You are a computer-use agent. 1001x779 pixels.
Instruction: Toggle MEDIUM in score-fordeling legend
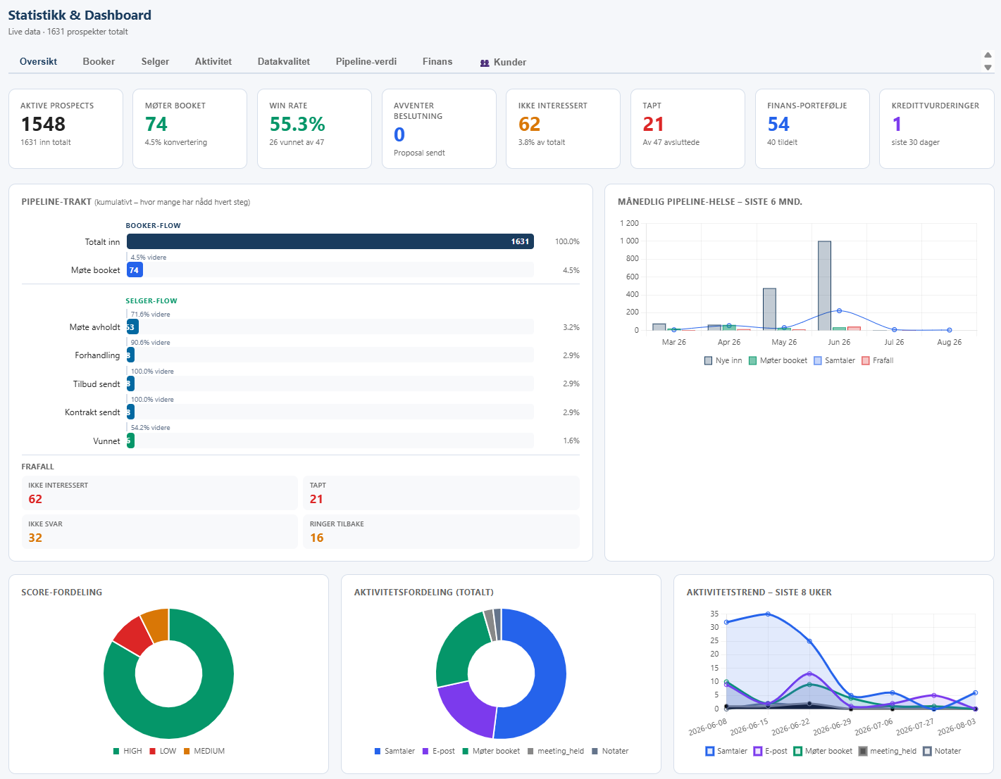tap(204, 751)
